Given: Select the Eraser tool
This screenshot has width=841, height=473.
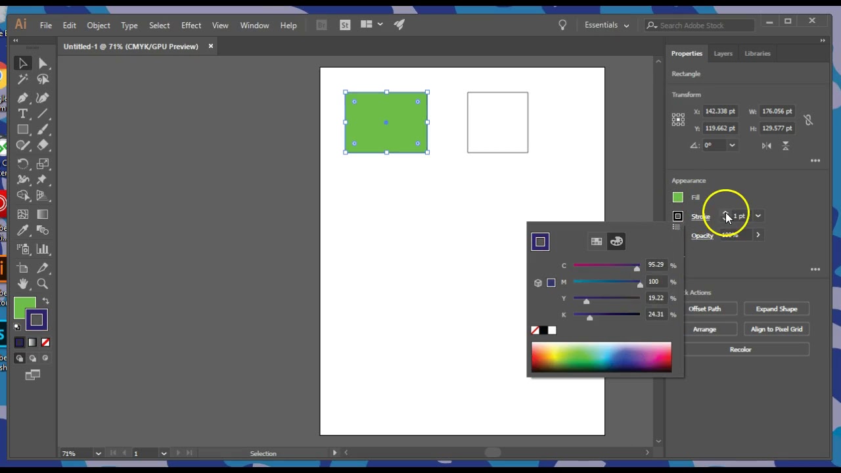Looking at the screenshot, I should (x=43, y=145).
